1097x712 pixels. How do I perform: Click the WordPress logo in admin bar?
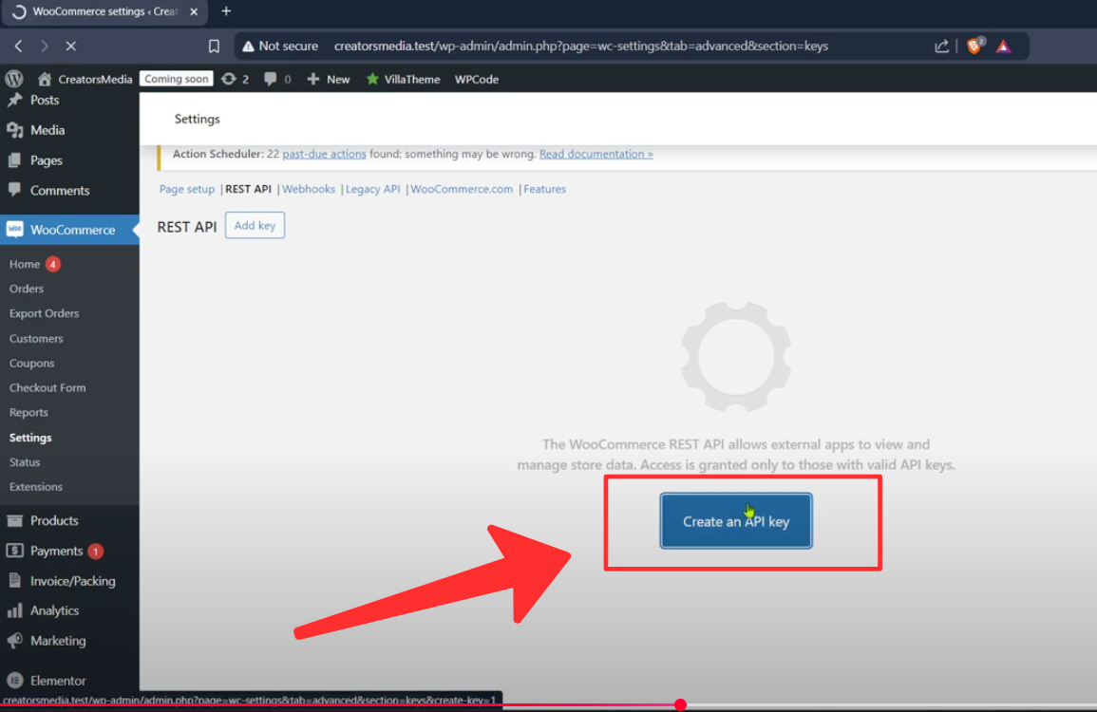[14, 79]
